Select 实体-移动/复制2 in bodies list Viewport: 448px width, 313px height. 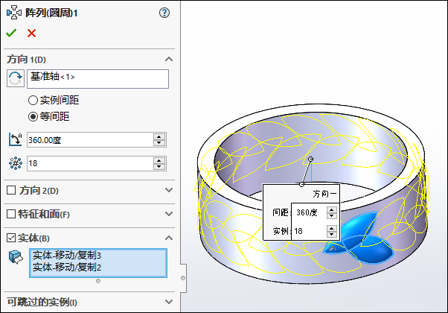click(66, 268)
